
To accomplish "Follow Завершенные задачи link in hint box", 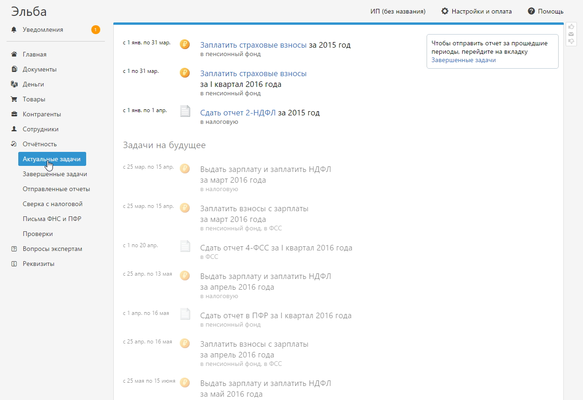I will click(464, 60).
